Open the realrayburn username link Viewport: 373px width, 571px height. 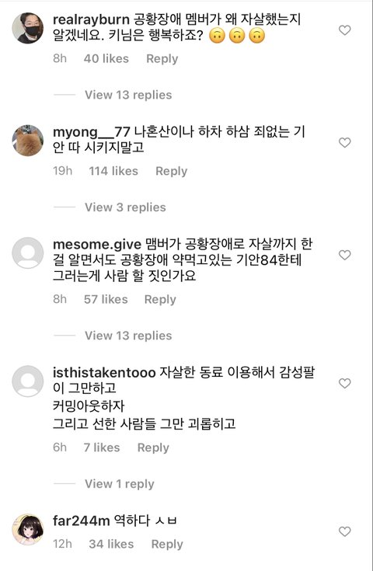91,19
